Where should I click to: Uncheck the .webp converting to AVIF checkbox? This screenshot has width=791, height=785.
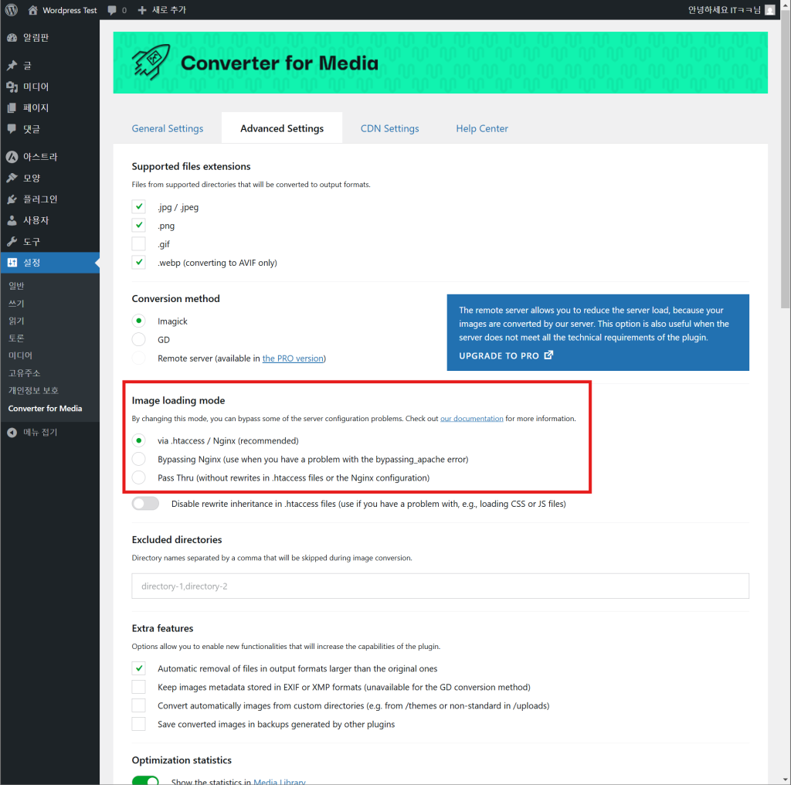pyautogui.click(x=139, y=263)
